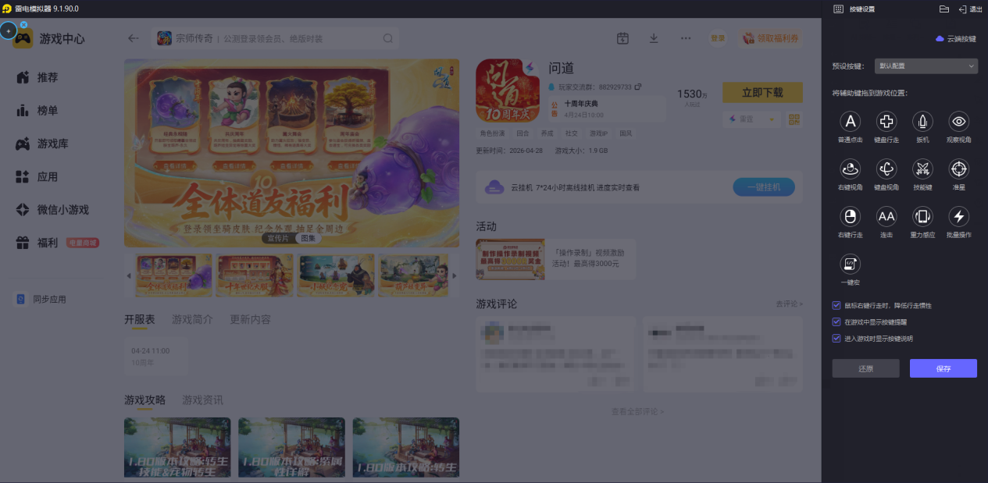Select the 技能键 crossed-swords icon
Screen dimensions: 988x483
point(923,169)
